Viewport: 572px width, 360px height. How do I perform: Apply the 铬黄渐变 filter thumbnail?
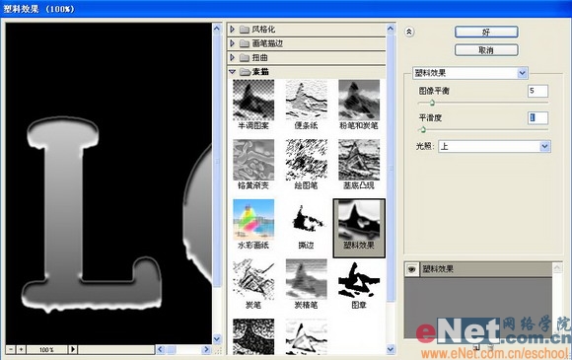click(253, 160)
